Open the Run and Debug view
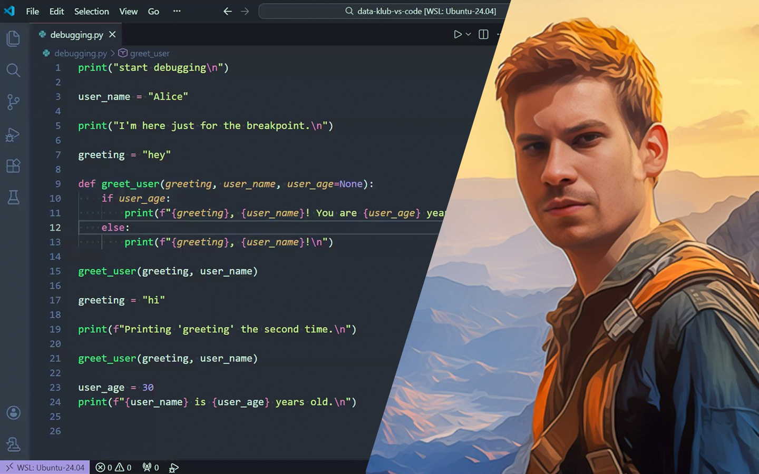Screen dimensions: 759x474 click(13, 135)
